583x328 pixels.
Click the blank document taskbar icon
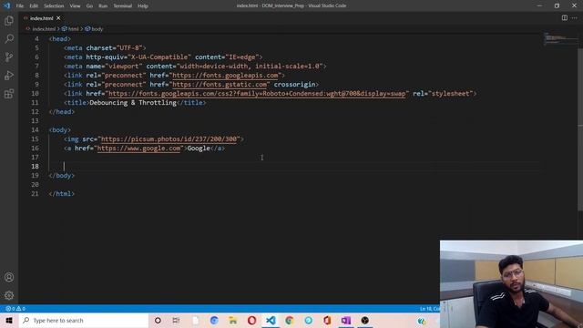(x=195, y=320)
